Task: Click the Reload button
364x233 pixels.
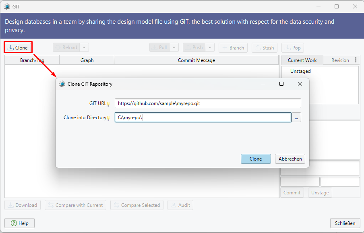Action: 66,47
